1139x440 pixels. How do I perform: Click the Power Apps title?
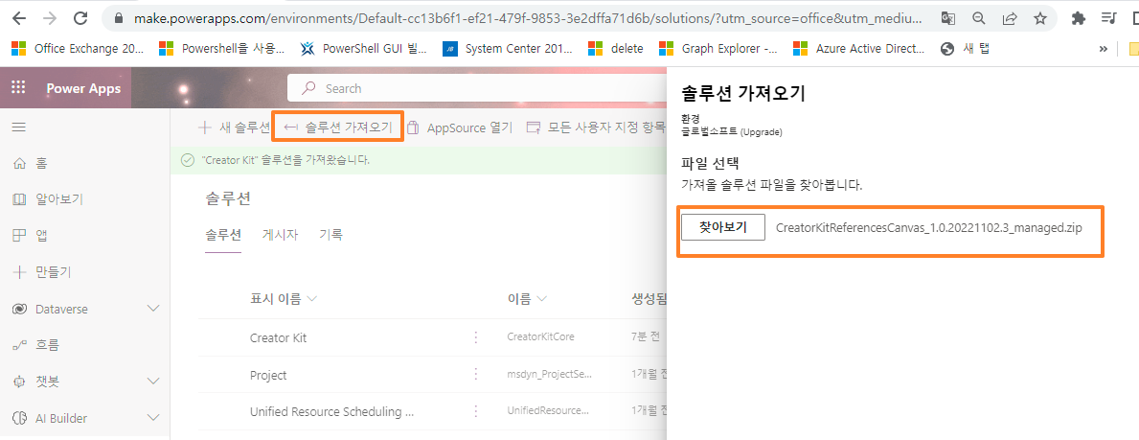pos(83,89)
